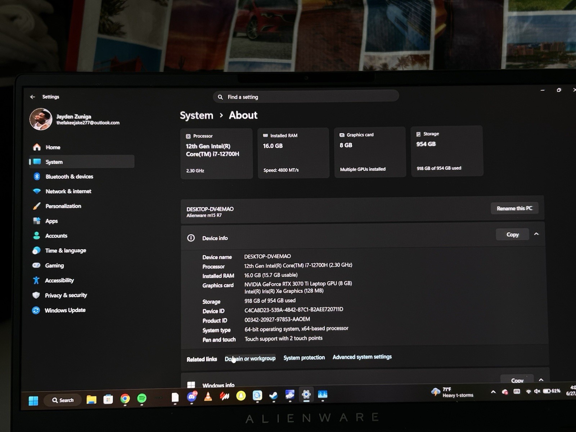The image size is (576, 432).
Task: Open Advanced system settings link
Action: tap(362, 357)
